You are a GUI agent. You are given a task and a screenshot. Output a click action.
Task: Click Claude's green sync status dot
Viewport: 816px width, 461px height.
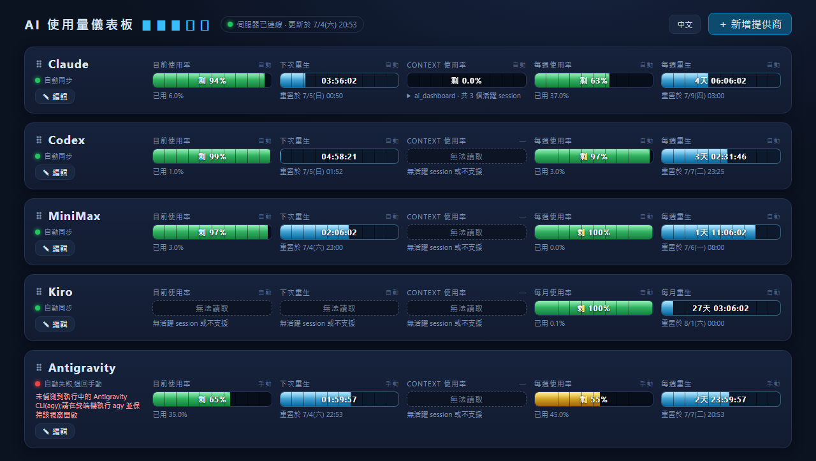tap(38, 80)
